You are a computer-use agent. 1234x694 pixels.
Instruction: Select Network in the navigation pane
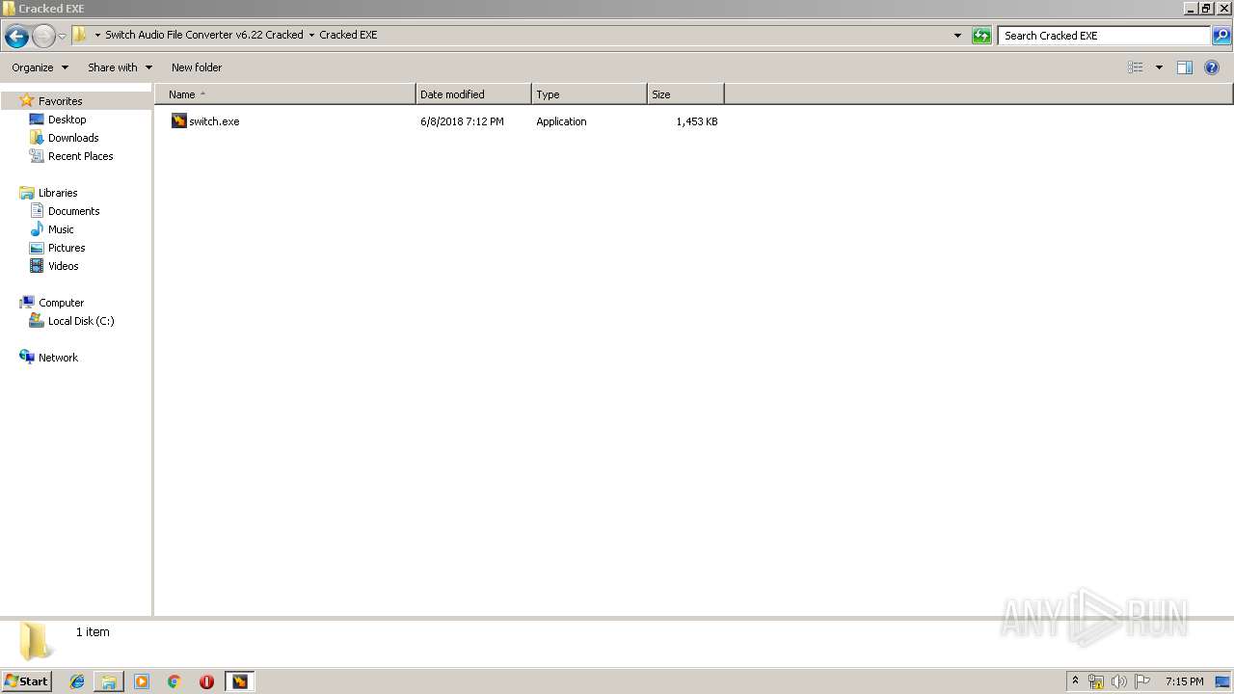(x=58, y=358)
